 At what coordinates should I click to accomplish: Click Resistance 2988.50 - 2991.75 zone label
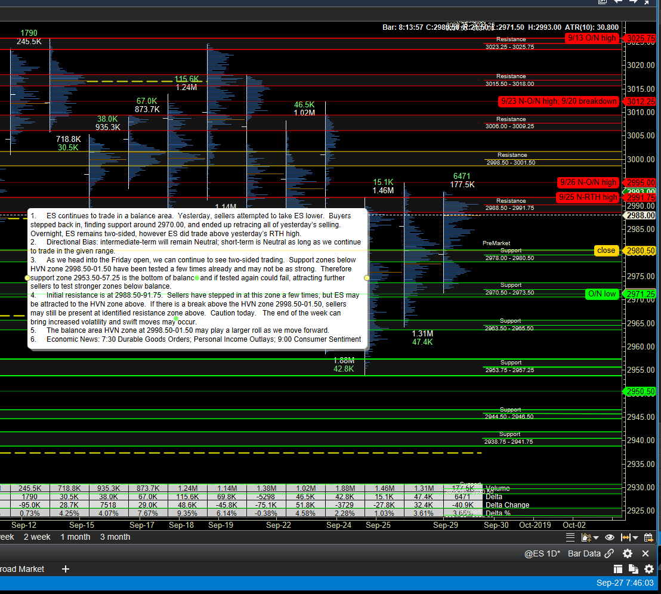coord(510,205)
